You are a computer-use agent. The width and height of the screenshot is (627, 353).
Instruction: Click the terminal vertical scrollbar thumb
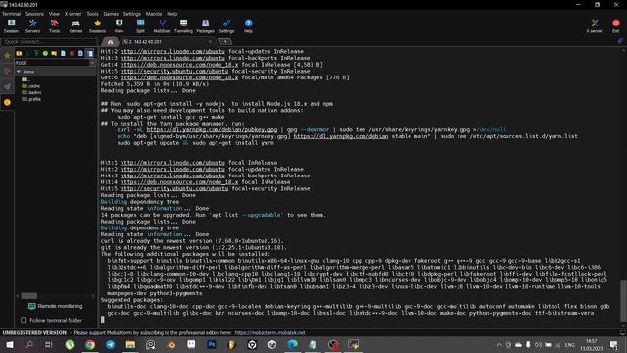pos(623,300)
